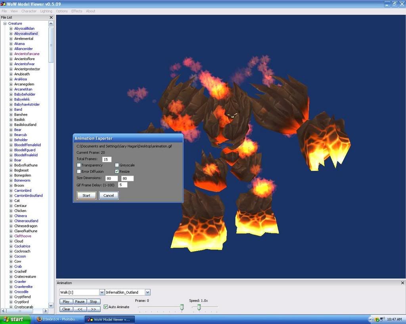Open the Effects menu

pyautogui.click(x=77, y=11)
